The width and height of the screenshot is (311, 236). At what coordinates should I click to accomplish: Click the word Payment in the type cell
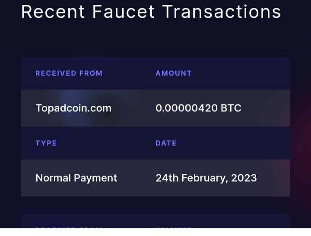(x=95, y=178)
